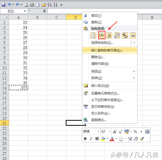Open the Redo history dropdown arrow
Screen dimensions: 162x160
click(21, 5)
